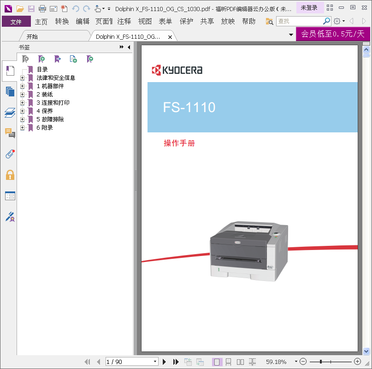This screenshot has height=369, width=372.
Task: Click the new document star icon
Action: tap(64, 9)
